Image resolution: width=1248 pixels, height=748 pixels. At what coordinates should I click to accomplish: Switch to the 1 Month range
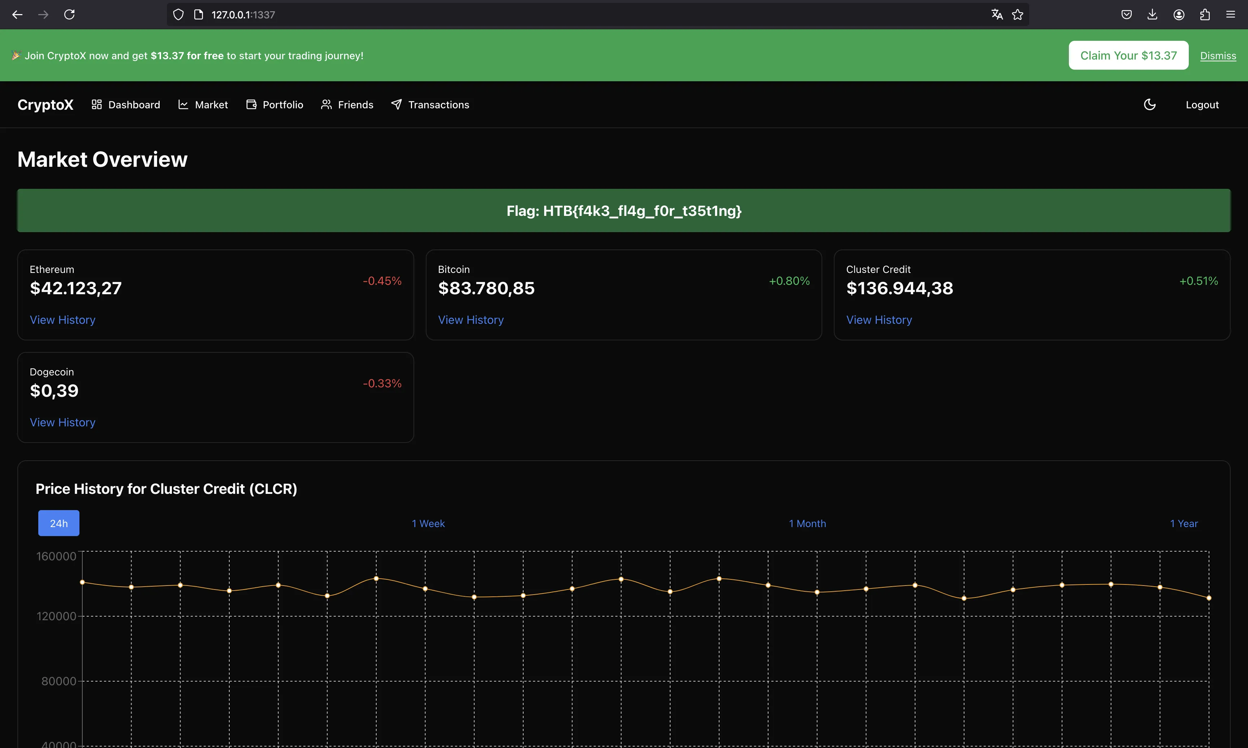(807, 523)
